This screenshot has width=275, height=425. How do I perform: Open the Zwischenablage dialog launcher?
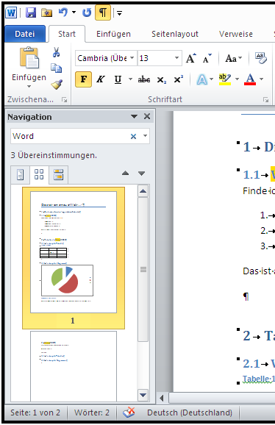[x=64, y=100]
